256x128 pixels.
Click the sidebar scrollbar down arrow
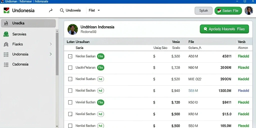(57, 126)
